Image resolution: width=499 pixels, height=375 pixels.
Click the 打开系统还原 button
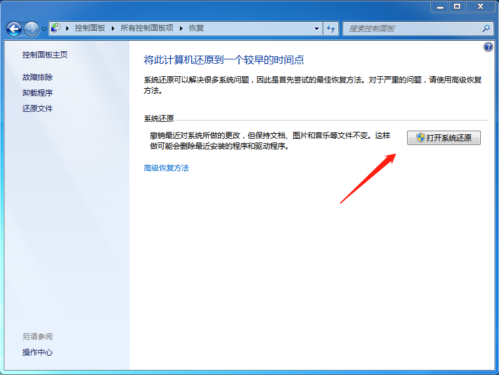443,137
